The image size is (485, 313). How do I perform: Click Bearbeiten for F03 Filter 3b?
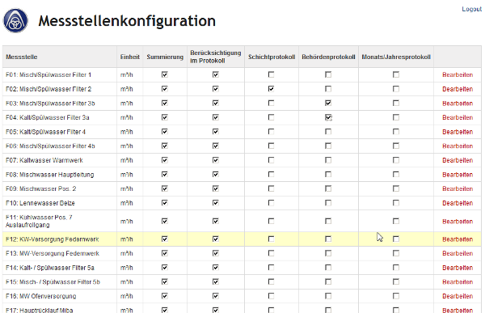pos(458,103)
